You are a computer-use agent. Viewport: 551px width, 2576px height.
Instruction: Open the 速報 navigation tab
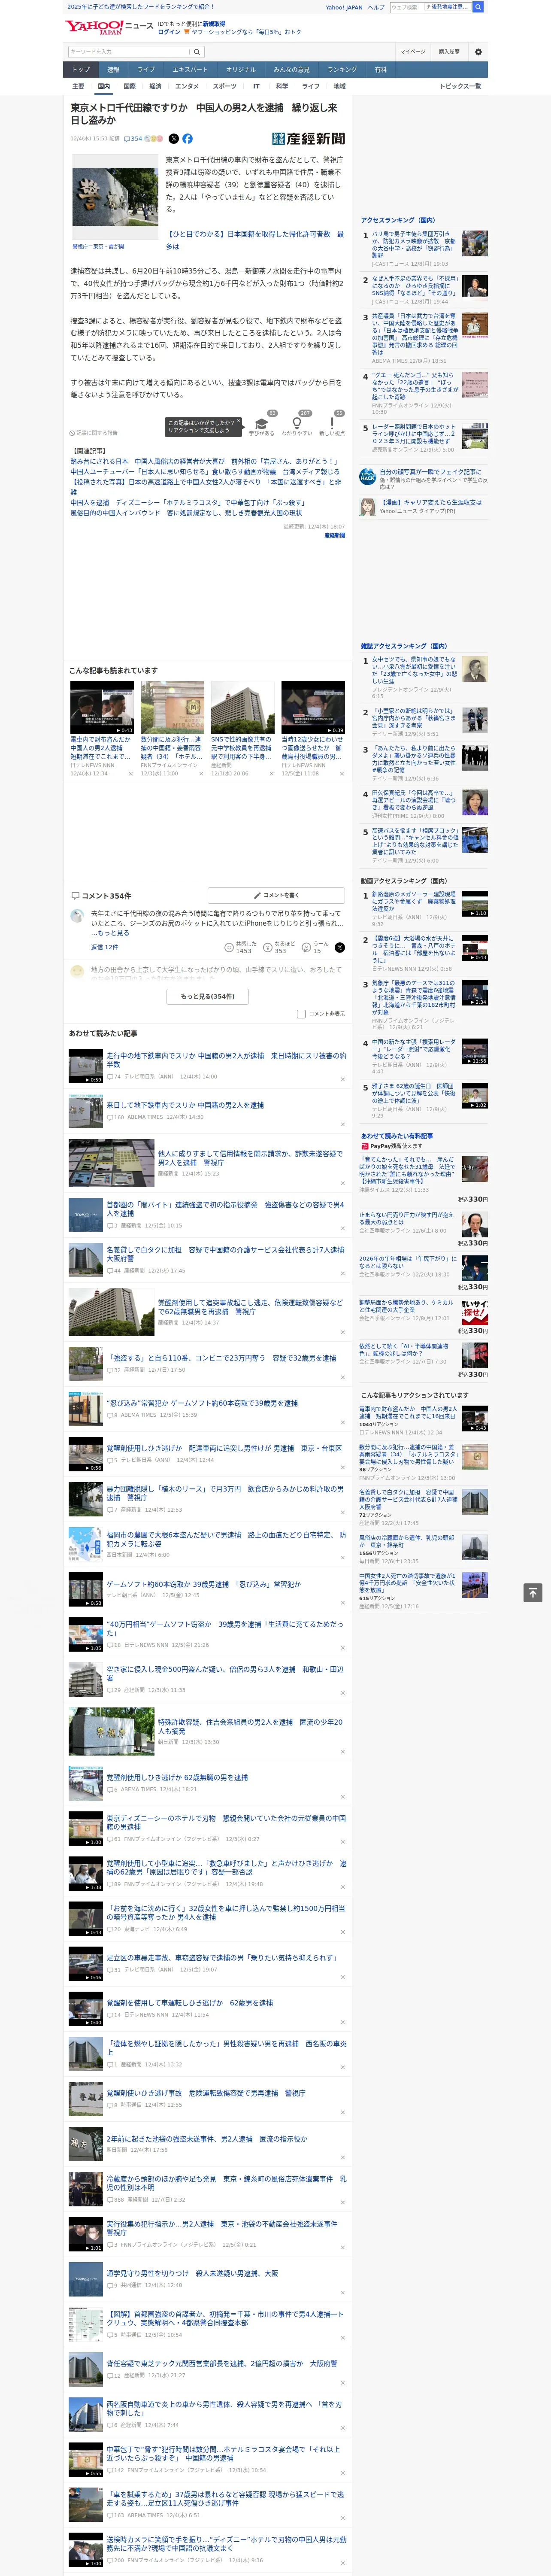point(113,70)
